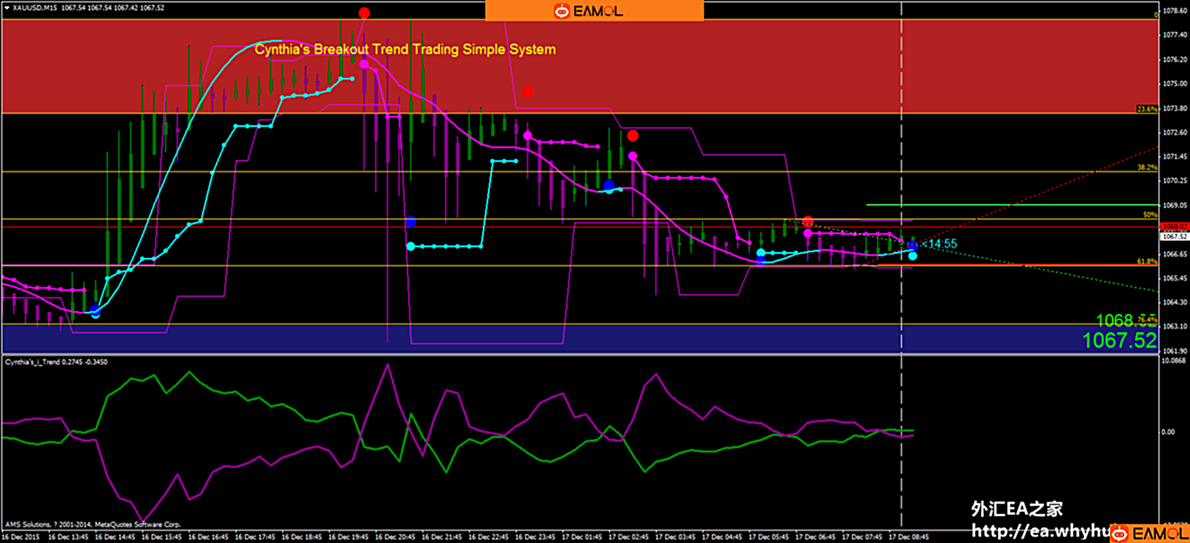Viewport: 1190px width, 543px height.
Task: Click the 0.00 level on indicator scale
Action: point(1168,431)
